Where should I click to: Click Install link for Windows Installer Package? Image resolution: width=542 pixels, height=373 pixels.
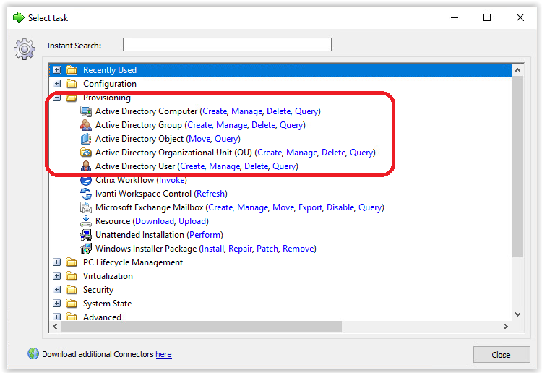click(212, 249)
